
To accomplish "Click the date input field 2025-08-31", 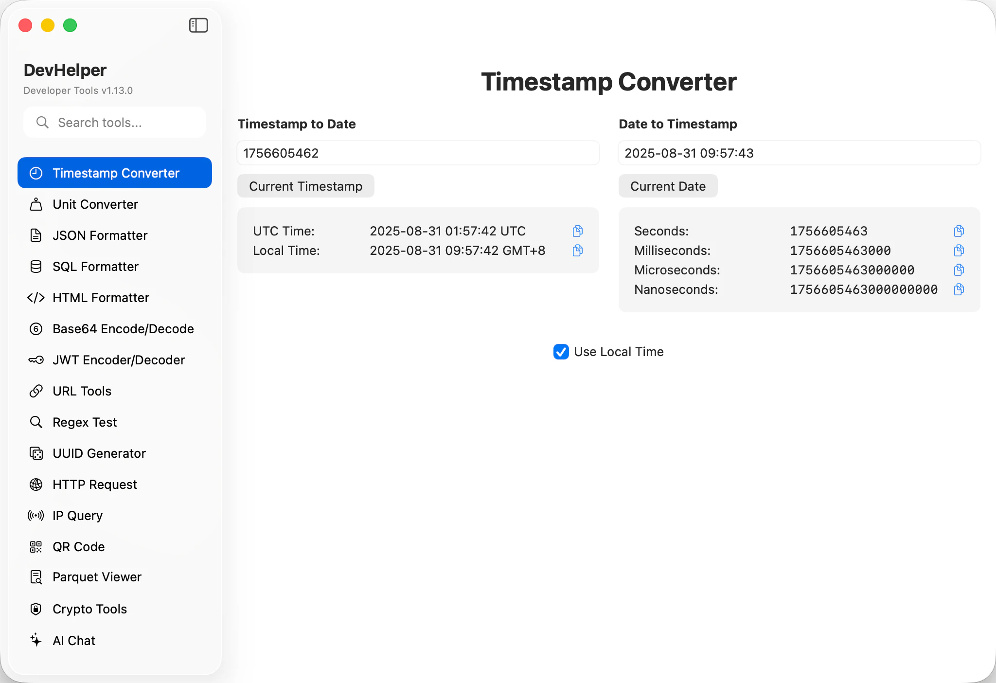I will (799, 153).
